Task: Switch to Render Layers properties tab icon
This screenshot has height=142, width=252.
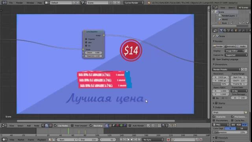Action: click(225, 30)
